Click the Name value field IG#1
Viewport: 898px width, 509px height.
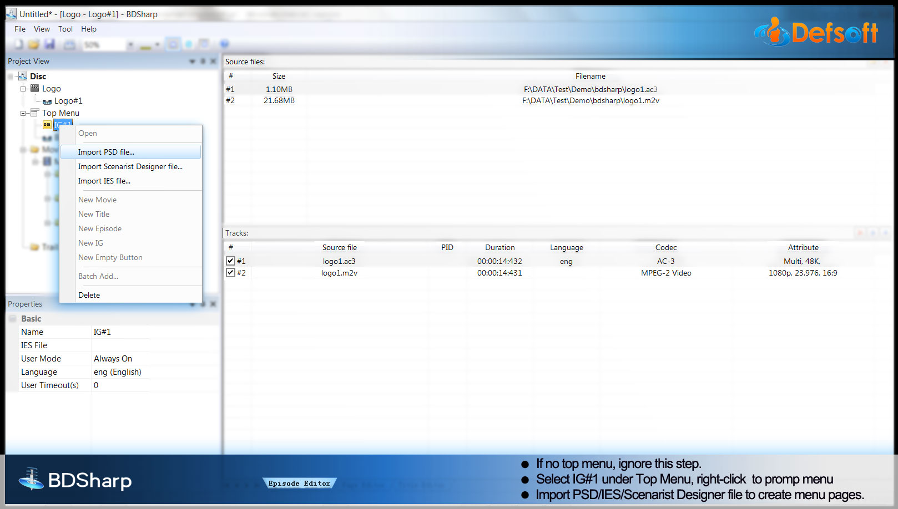120,332
